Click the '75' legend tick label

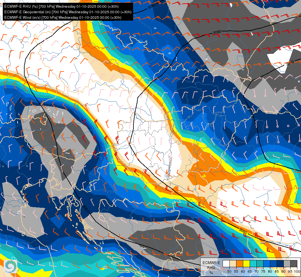[x=263, y=271]
